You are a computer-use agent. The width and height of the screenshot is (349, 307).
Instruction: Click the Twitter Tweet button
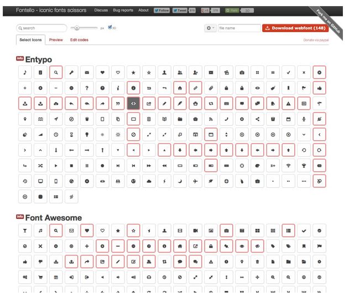[180, 11]
